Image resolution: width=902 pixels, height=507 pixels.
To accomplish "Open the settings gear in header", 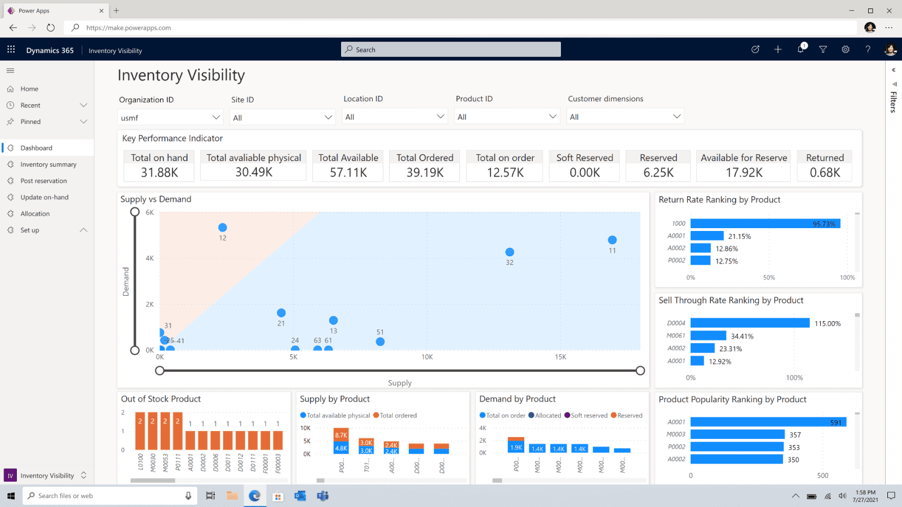I will (846, 50).
